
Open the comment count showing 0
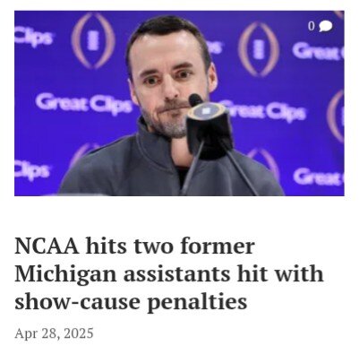(x=312, y=26)
